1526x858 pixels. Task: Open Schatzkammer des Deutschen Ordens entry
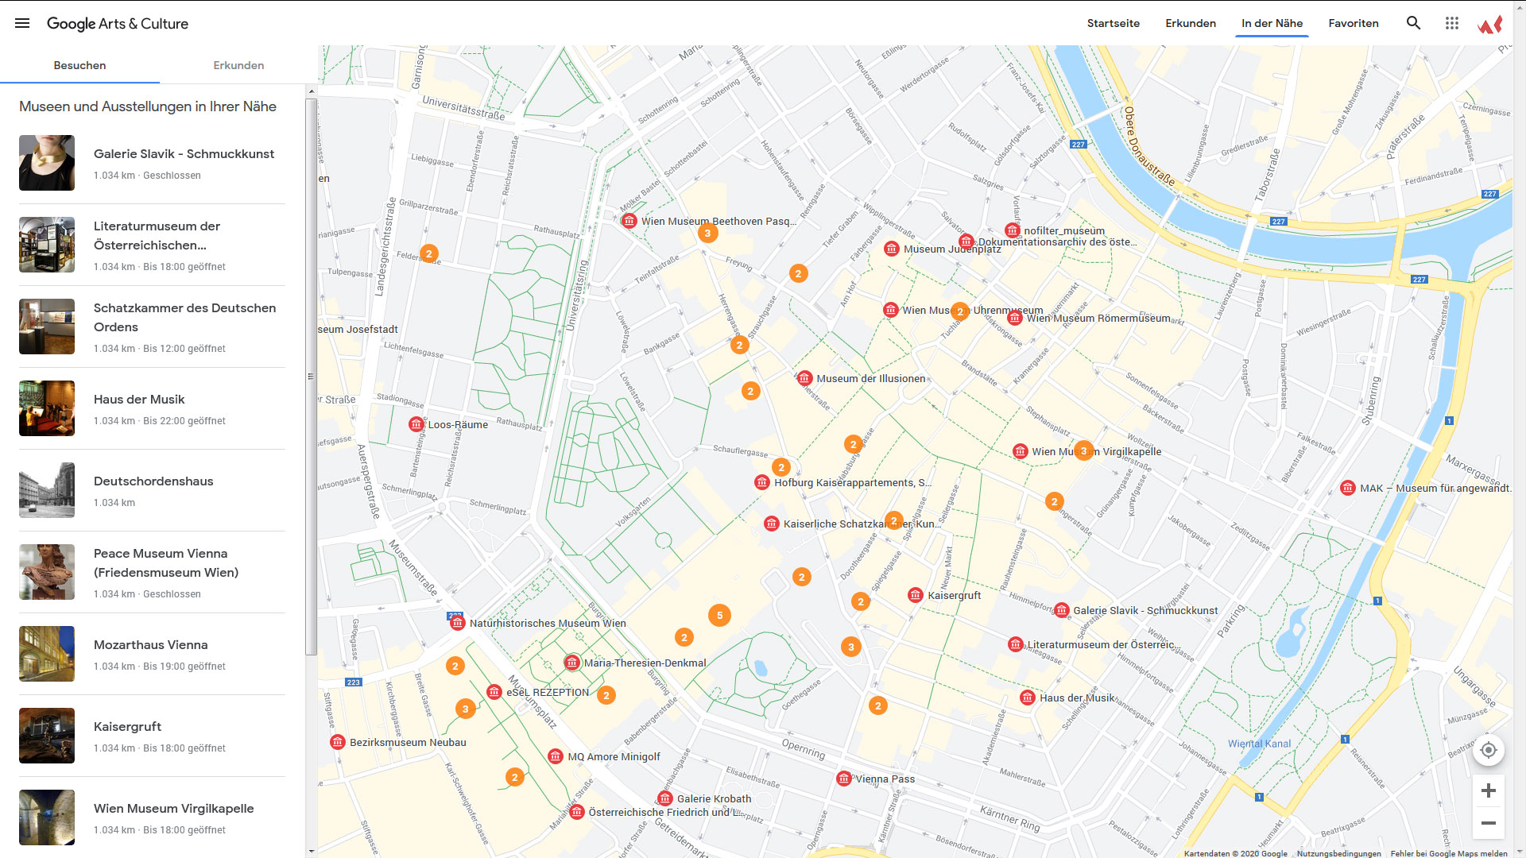pyautogui.click(x=152, y=327)
